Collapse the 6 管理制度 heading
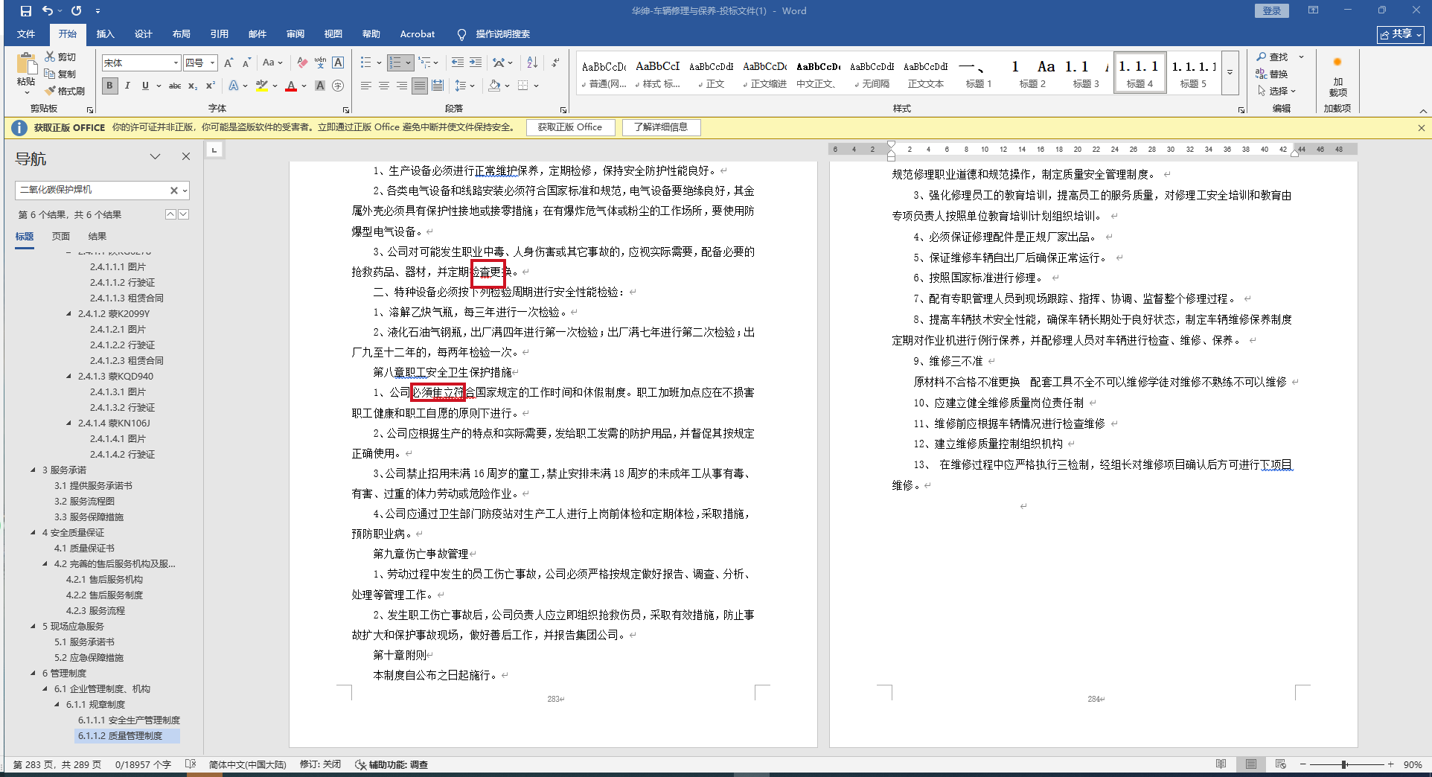This screenshot has width=1432, height=777. click(33, 673)
